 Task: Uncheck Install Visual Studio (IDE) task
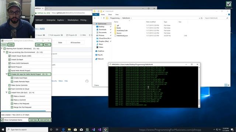click(10, 56)
